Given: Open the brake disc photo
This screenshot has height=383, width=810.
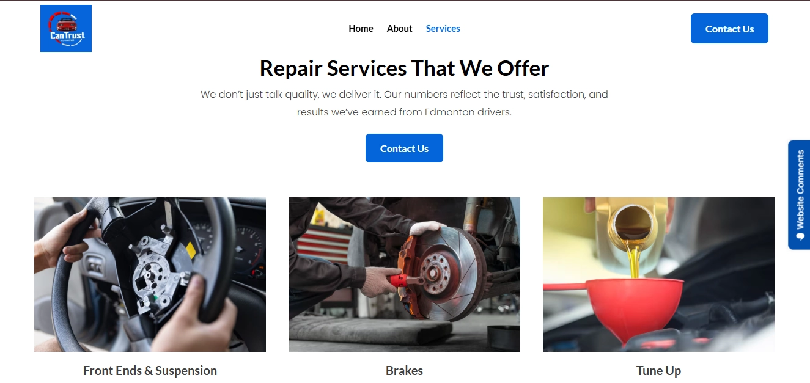Looking at the screenshot, I should coord(404,274).
